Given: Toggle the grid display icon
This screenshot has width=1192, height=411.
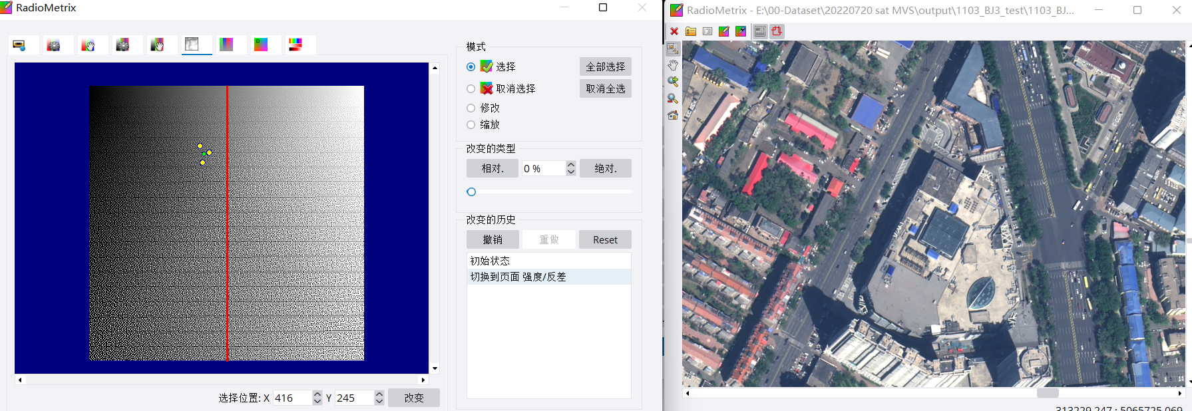Looking at the screenshot, I should click(760, 31).
